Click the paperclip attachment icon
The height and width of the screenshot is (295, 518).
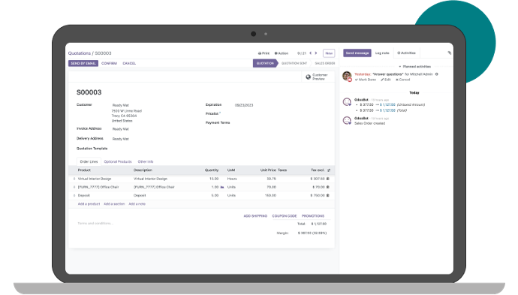(x=449, y=53)
